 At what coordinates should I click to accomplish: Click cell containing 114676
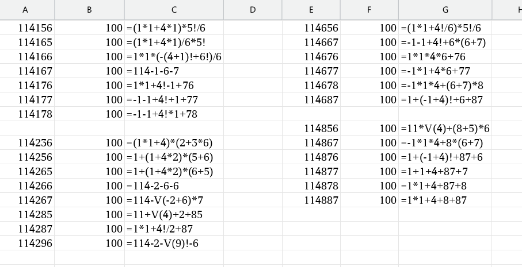pos(311,57)
